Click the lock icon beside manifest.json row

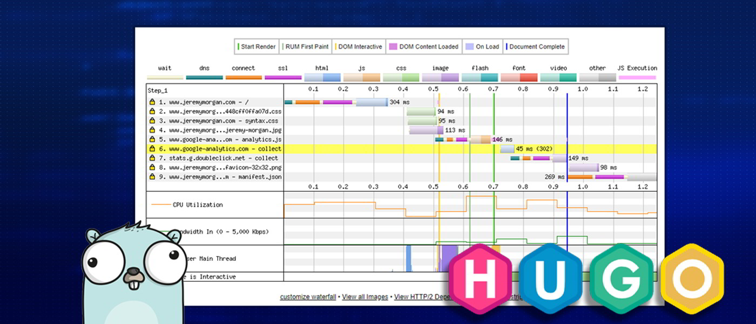pos(152,177)
